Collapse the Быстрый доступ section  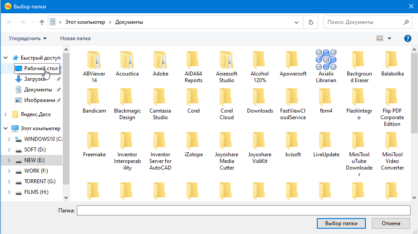6,57
